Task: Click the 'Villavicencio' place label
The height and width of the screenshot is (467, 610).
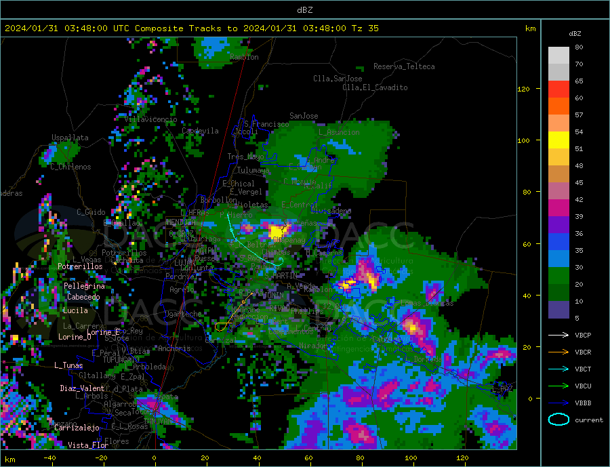Action: 150,119
